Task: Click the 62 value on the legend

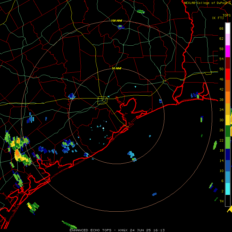Action: point(221,39)
